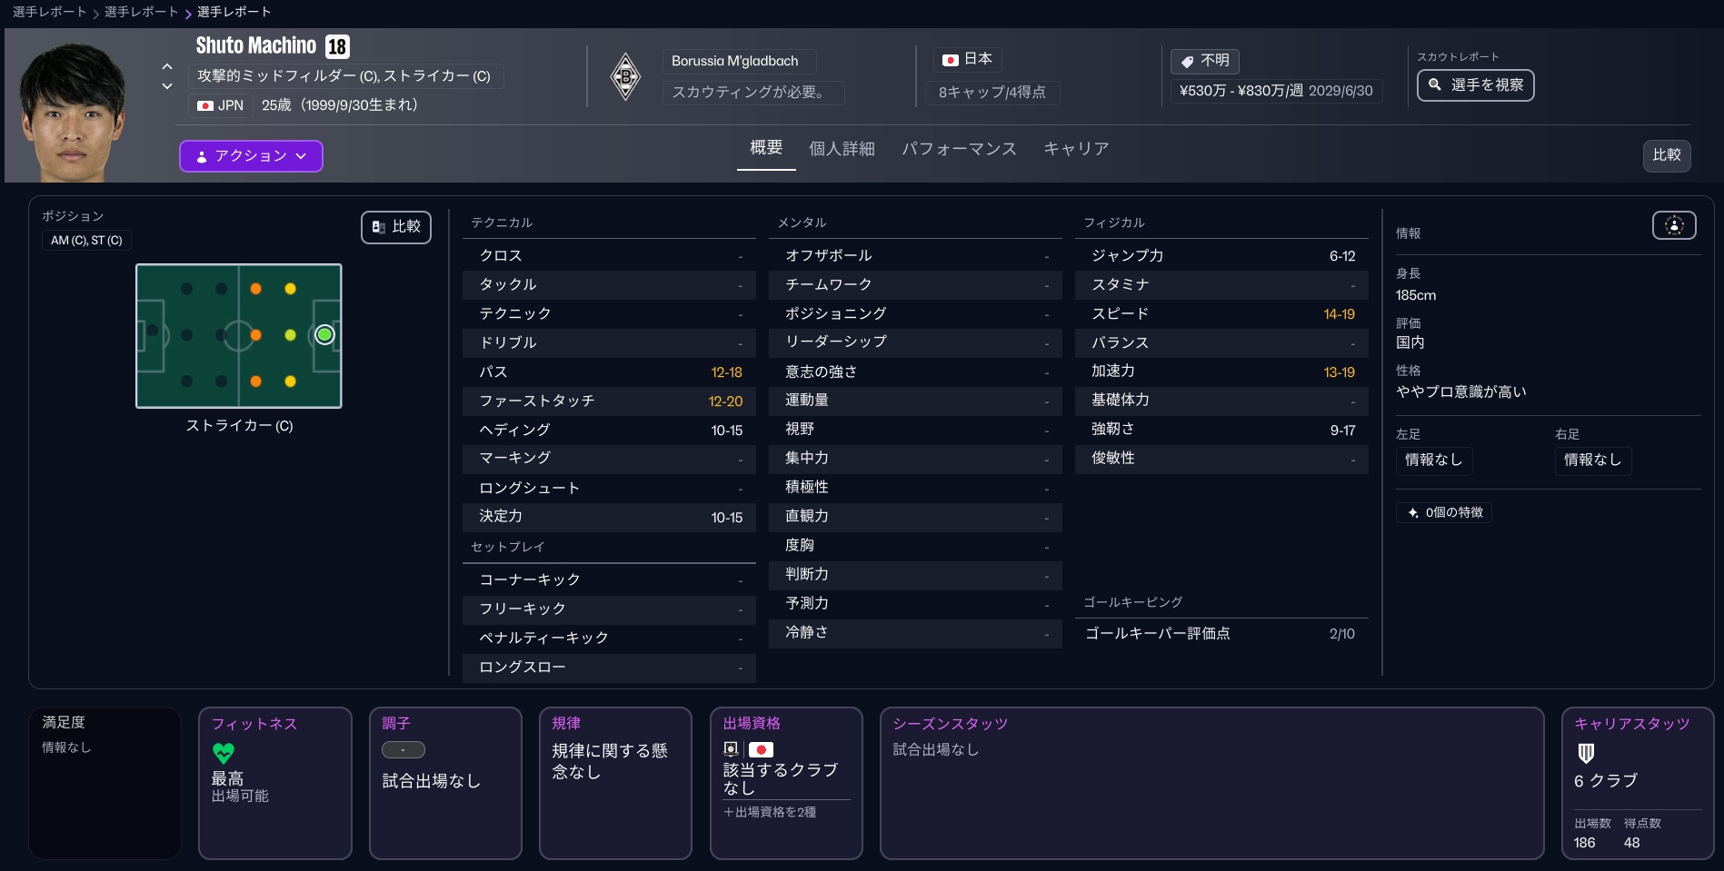Switch to the 個人詳細 tab
The height and width of the screenshot is (871, 1724).
(842, 149)
